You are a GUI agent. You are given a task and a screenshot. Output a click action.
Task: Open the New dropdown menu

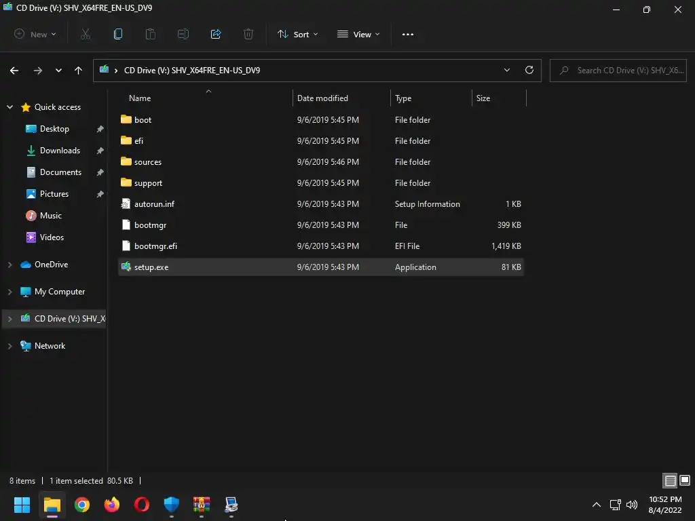coord(35,34)
